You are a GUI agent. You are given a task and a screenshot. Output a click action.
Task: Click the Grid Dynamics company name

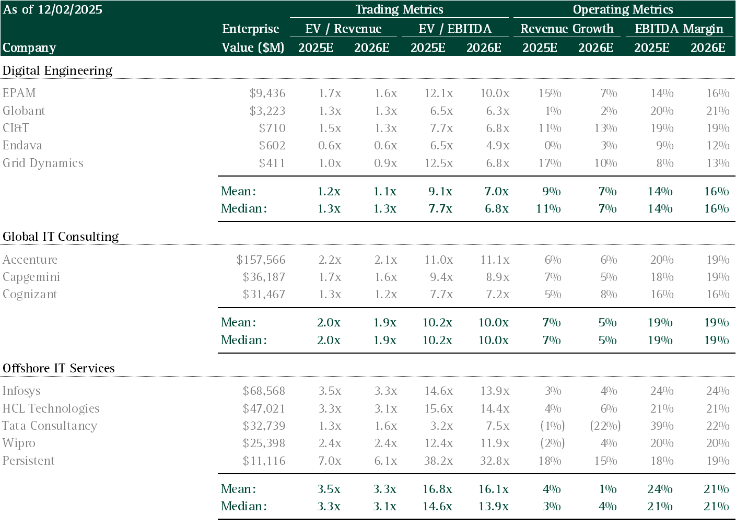coord(43,163)
